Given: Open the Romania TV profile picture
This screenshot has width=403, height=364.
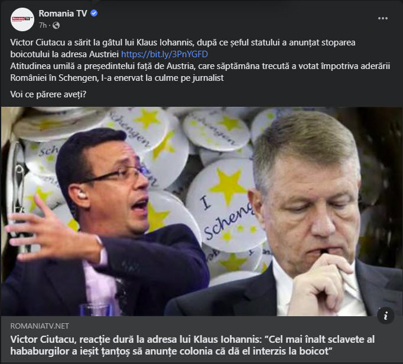Looking at the screenshot, I should click(22, 19).
